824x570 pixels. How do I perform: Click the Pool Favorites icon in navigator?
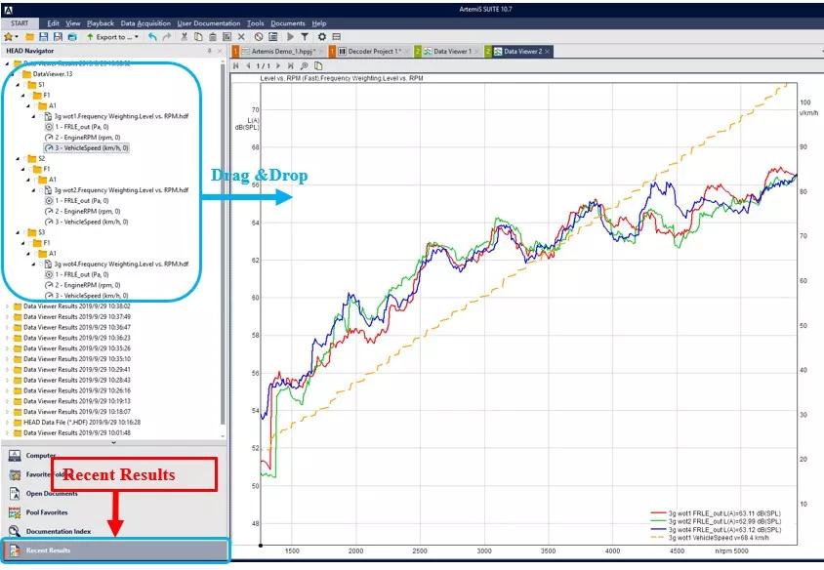coord(15,511)
